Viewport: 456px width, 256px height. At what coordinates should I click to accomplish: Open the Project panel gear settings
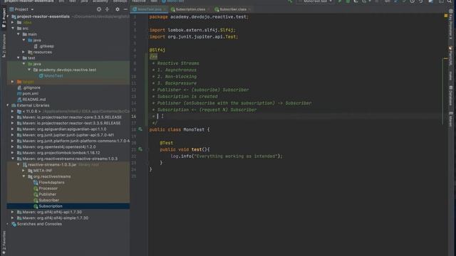(x=118, y=9)
